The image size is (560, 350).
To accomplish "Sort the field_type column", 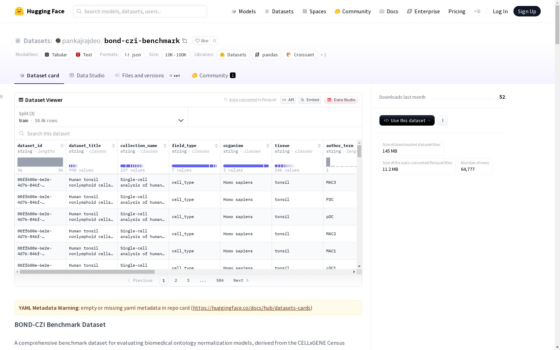I will click(216, 146).
